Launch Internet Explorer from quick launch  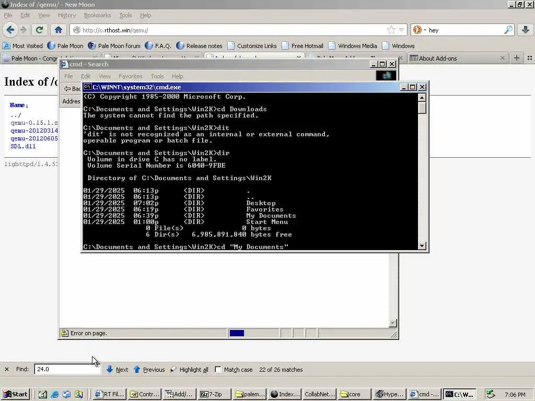coord(54,395)
